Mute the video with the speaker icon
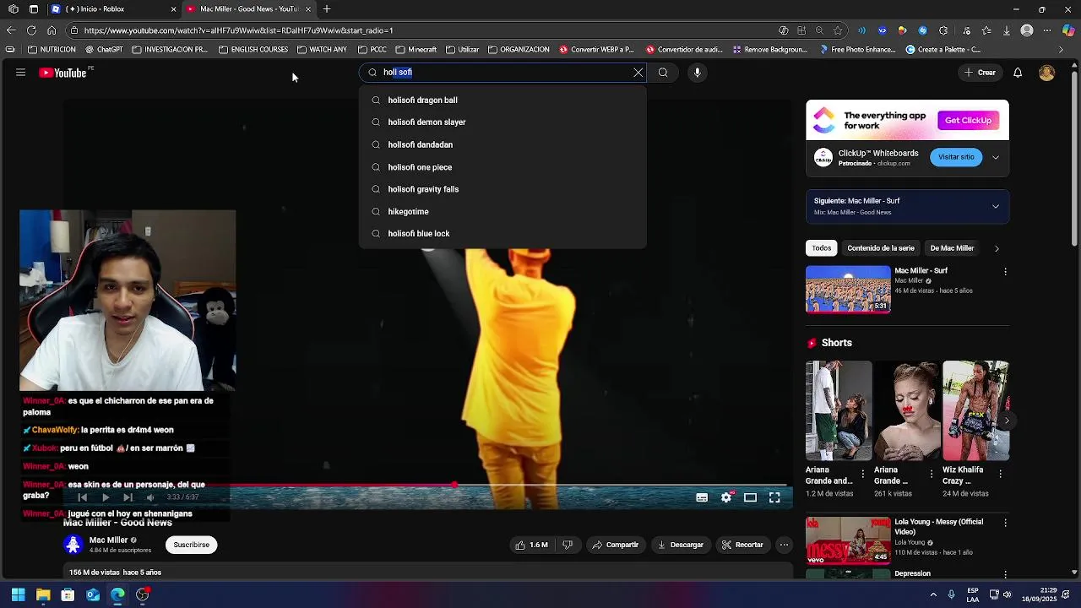 [150, 497]
